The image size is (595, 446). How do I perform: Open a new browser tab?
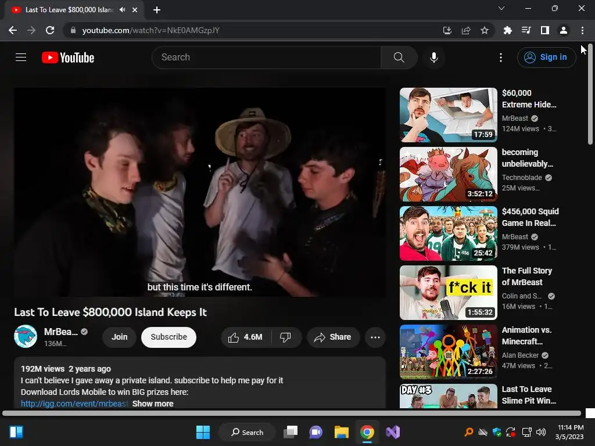click(157, 10)
